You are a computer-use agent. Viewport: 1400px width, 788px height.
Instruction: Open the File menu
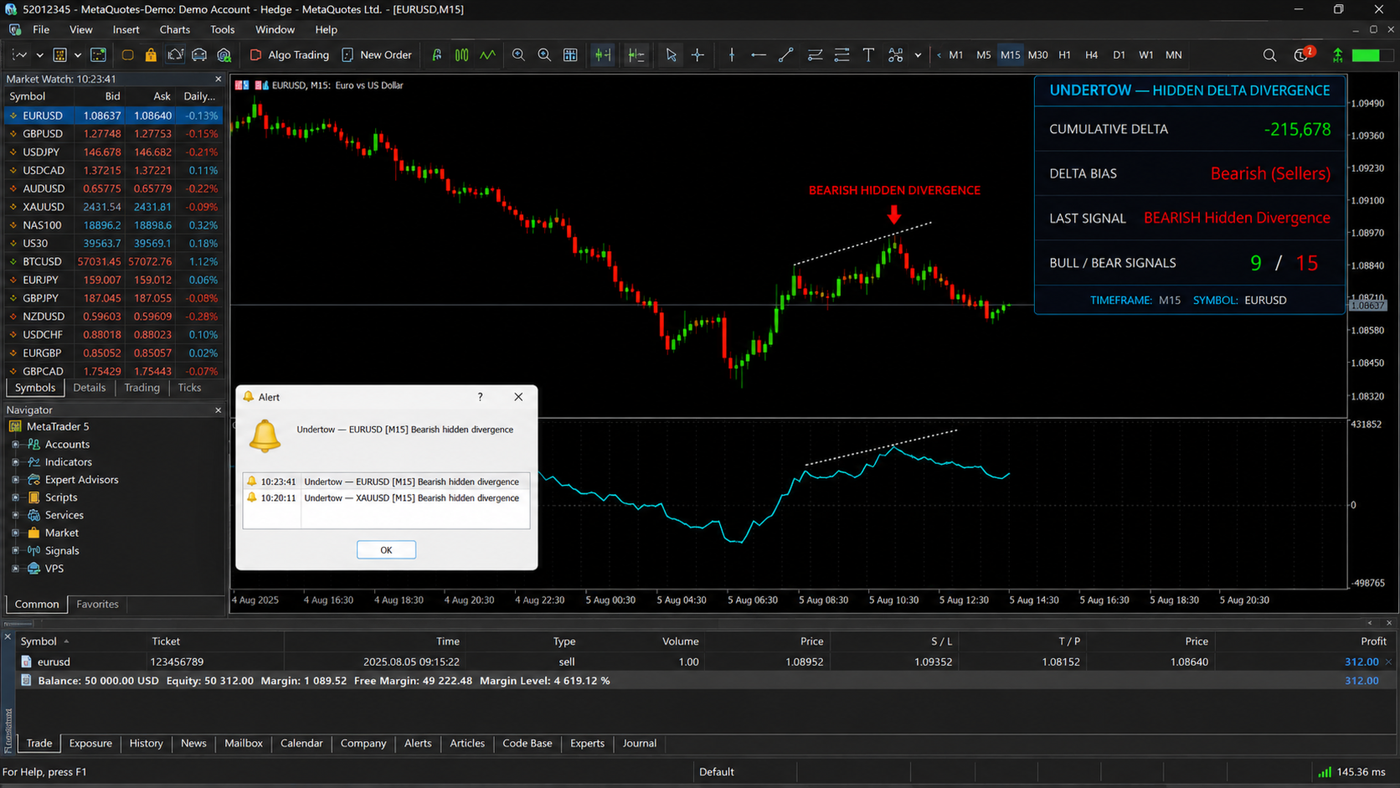(x=41, y=29)
